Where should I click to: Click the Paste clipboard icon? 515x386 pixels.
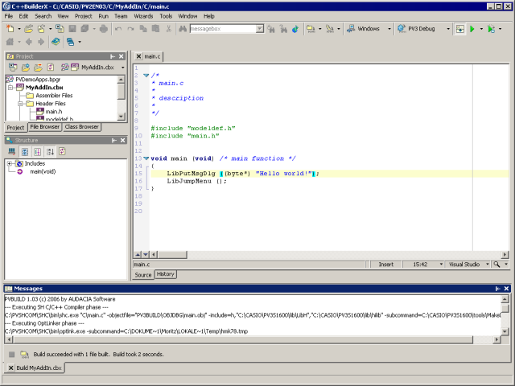point(155,29)
